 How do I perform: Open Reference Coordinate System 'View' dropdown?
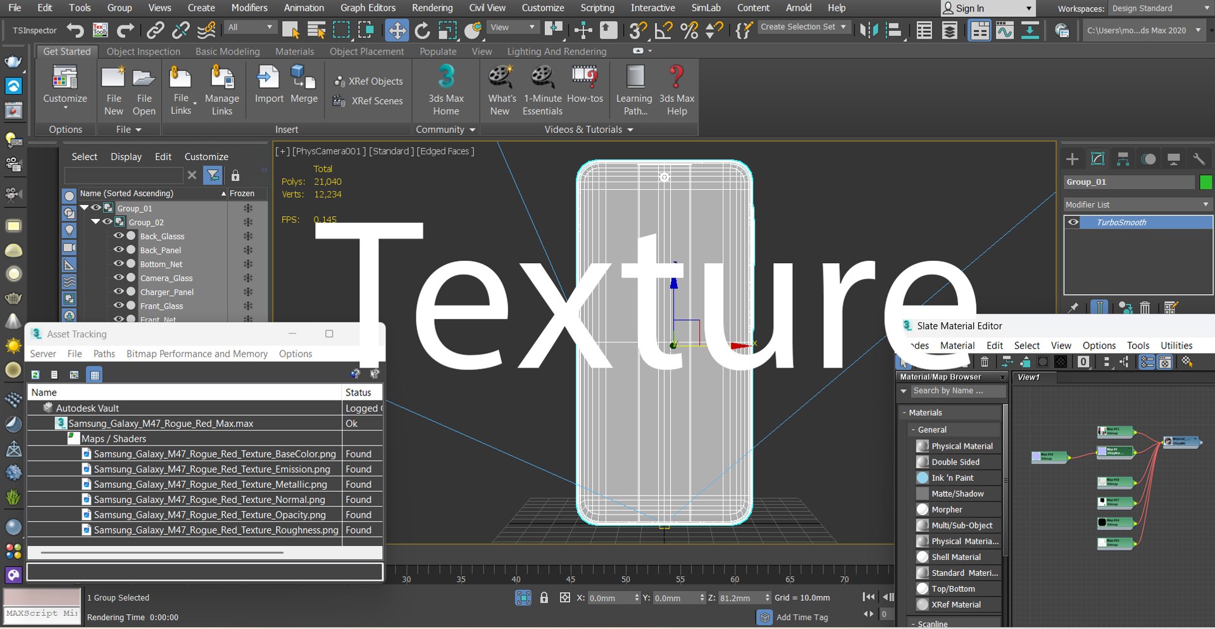513,27
